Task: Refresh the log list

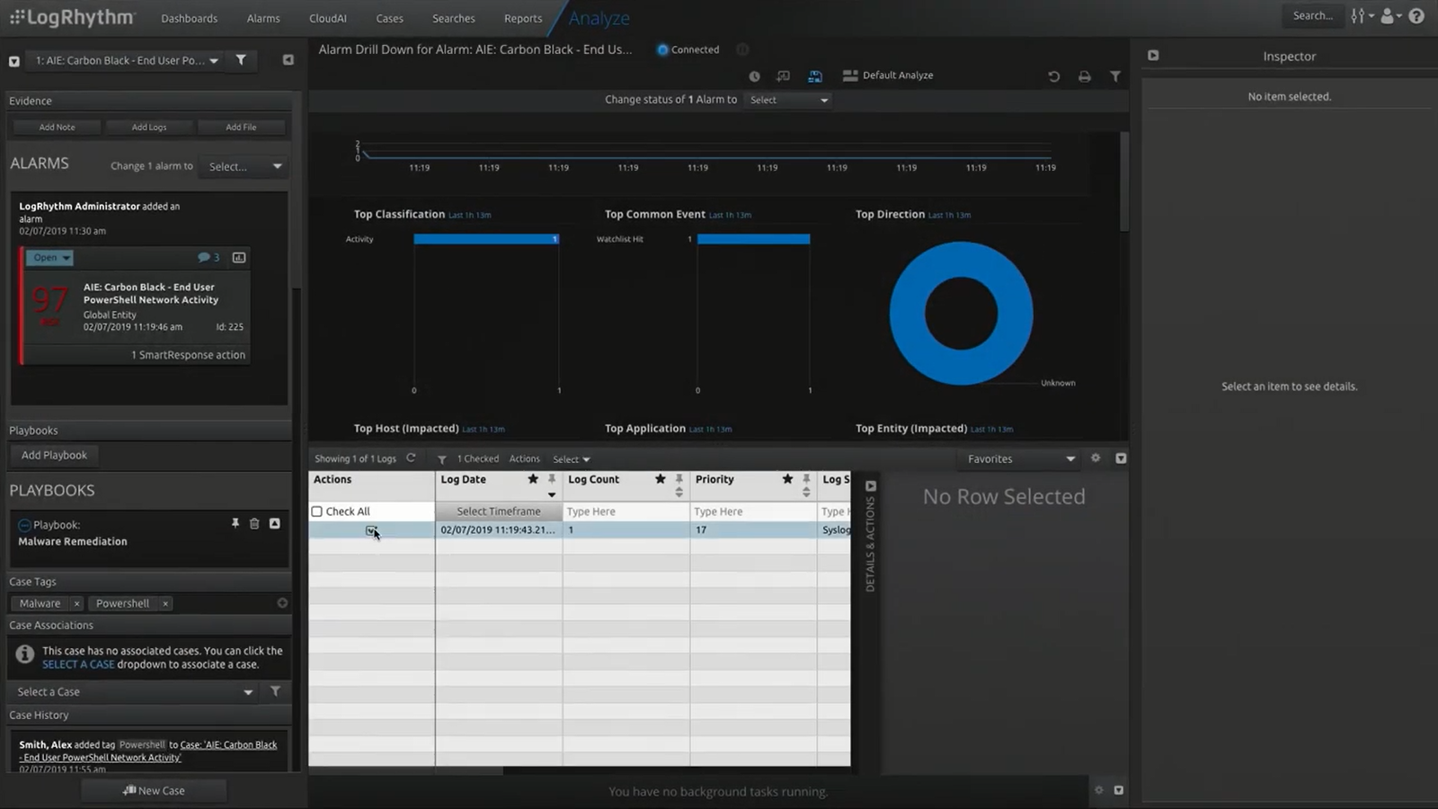Action: (x=411, y=458)
